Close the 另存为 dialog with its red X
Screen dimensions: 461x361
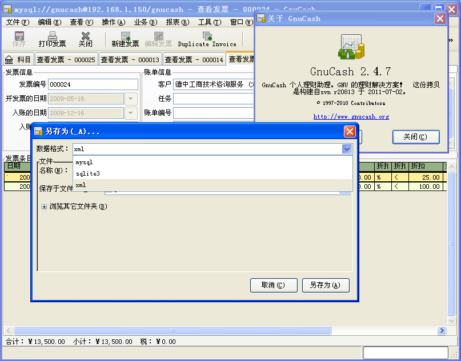(350, 132)
